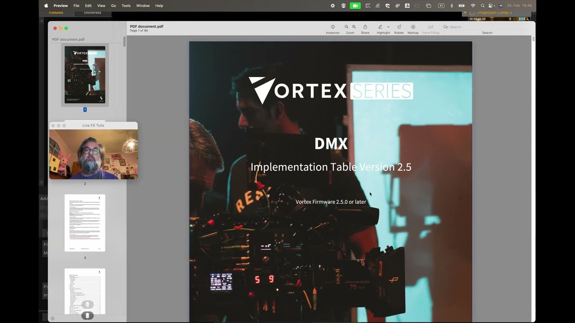The height and width of the screenshot is (323, 575).
Task: Open the Go menu
Action: tap(113, 6)
